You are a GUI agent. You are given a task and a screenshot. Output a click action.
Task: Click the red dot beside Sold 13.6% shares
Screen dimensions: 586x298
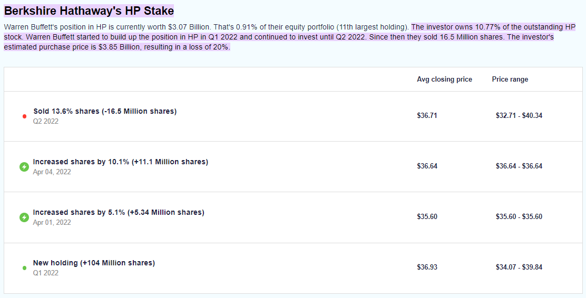[24, 116]
